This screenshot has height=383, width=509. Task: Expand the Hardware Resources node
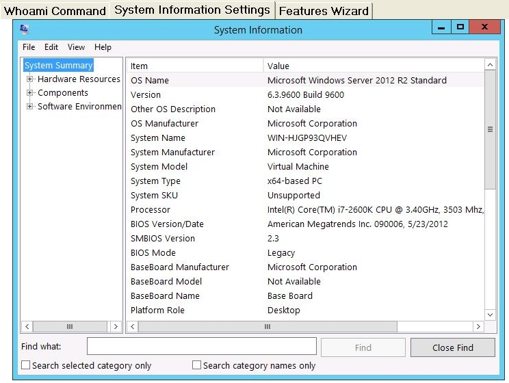coord(29,79)
